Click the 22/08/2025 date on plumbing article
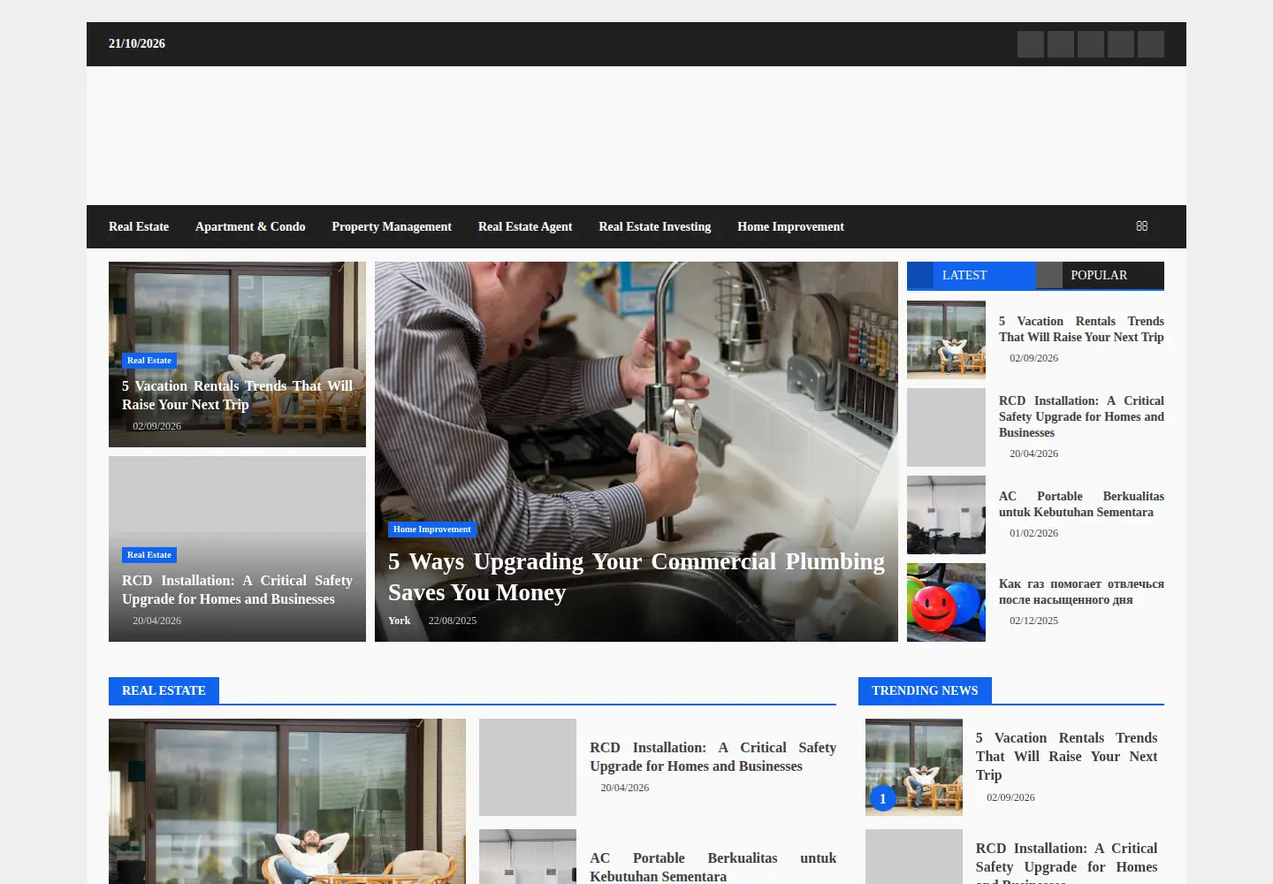Viewport: 1273px width, 884px height. [x=453, y=621]
